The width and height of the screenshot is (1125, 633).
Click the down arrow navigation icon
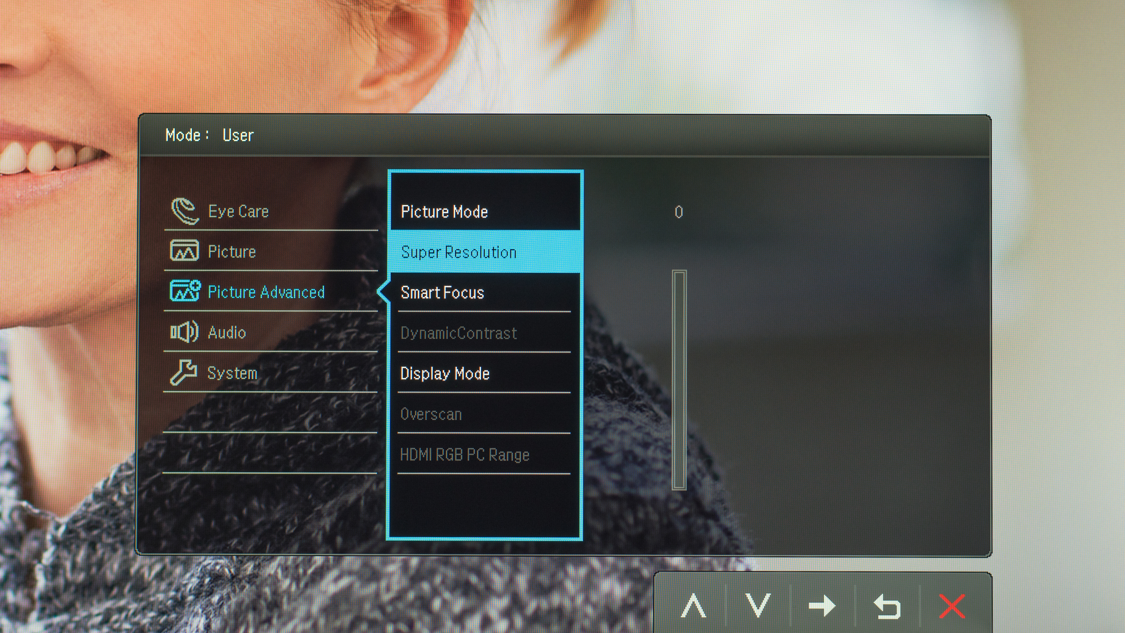[x=758, y=605]
